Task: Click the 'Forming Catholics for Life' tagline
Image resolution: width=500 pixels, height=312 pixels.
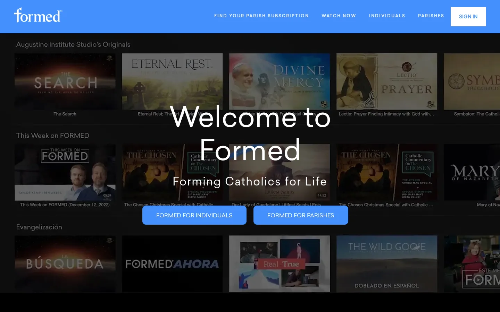Action: click(250, 181)
